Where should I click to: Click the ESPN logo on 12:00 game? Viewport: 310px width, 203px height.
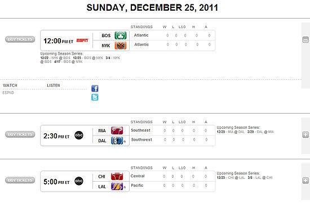82,40
